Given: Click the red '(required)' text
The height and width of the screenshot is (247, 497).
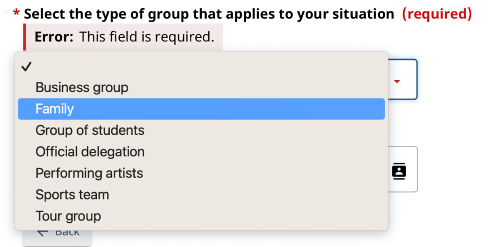Looking at the screenshot, I should tap(436, 13).
